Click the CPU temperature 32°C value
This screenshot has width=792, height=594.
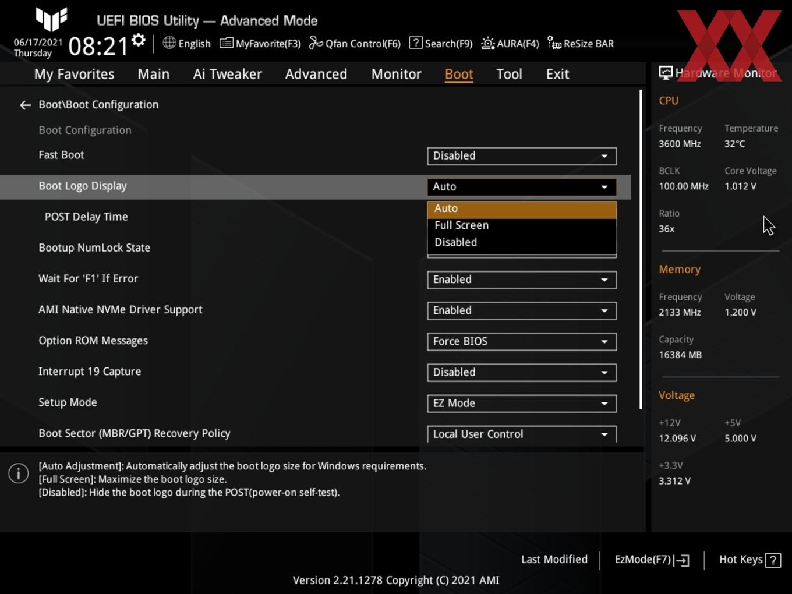click(734, 144)
